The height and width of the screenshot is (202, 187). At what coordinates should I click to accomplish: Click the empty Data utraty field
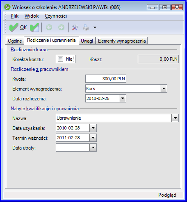click(73, 148)
